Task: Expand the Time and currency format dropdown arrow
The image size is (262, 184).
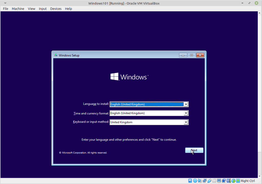Action: 186,113
